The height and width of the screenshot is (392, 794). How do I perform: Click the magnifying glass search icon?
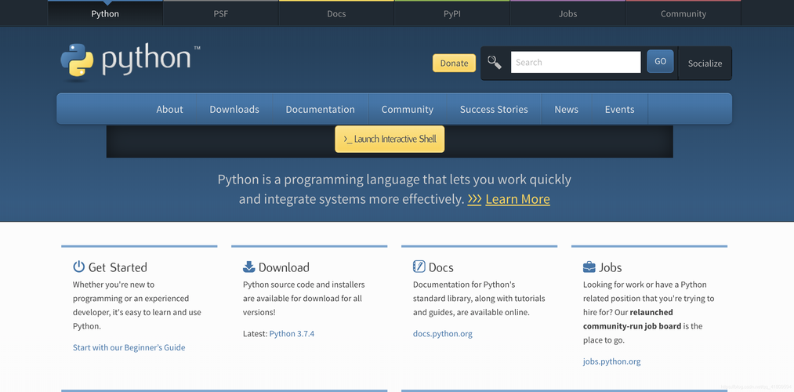click(x=495, y=63)
